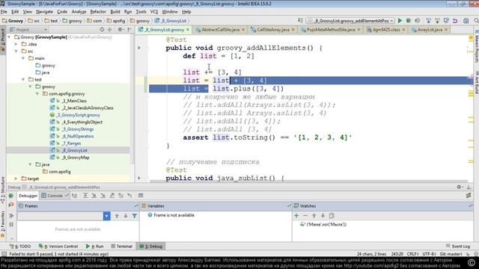Hide Project panel with arrow icon
479x269 pixels.
(129, 30)
